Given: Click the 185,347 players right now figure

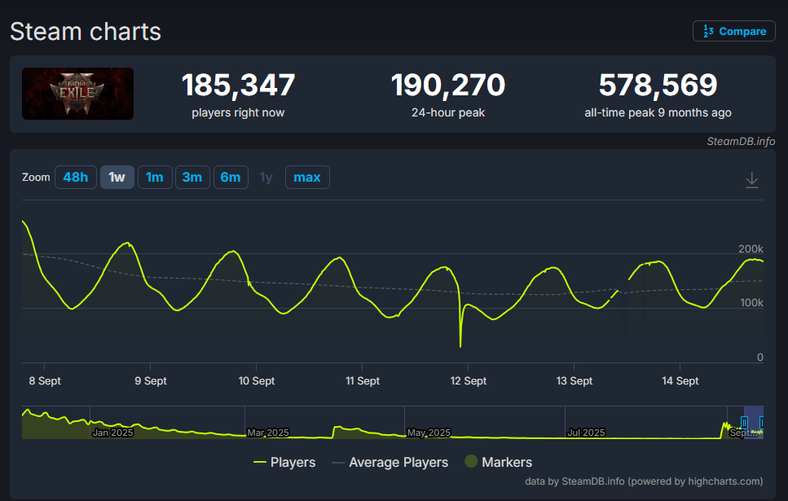Looking at the screenshot, I should 238,85.
